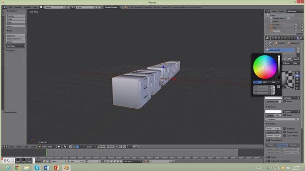Click the Translate button
This screenshot has width=305, height=171.
coord(16,16)
